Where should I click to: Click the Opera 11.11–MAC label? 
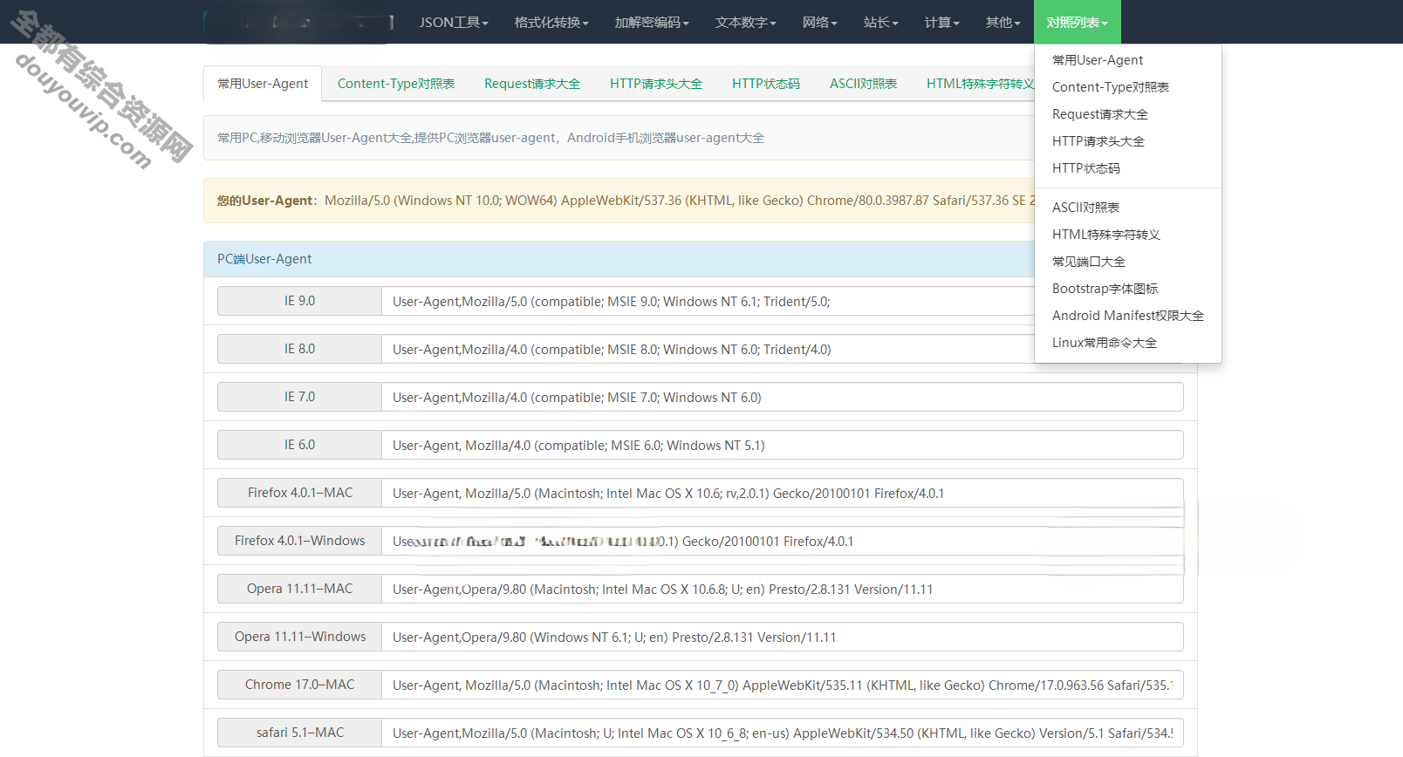pos(299,589)
